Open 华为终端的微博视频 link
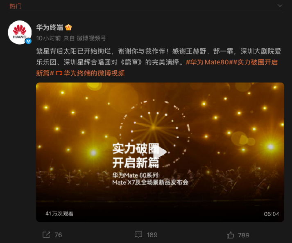This screenshot has width=292, height=243. pyautogui.click(x=94, y=73)
